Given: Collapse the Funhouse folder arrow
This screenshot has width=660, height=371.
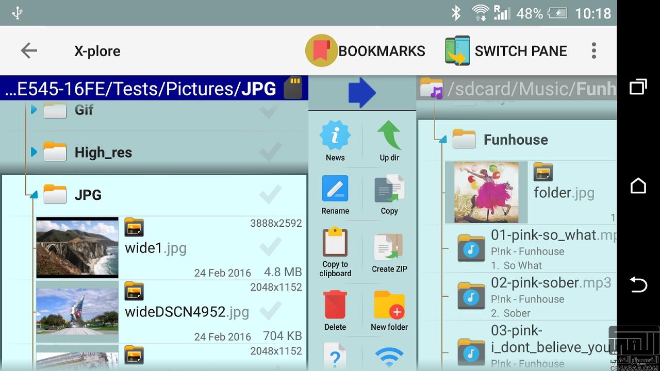Looking at the screenshot, I should pyautogui.click(x=442, y=139).
